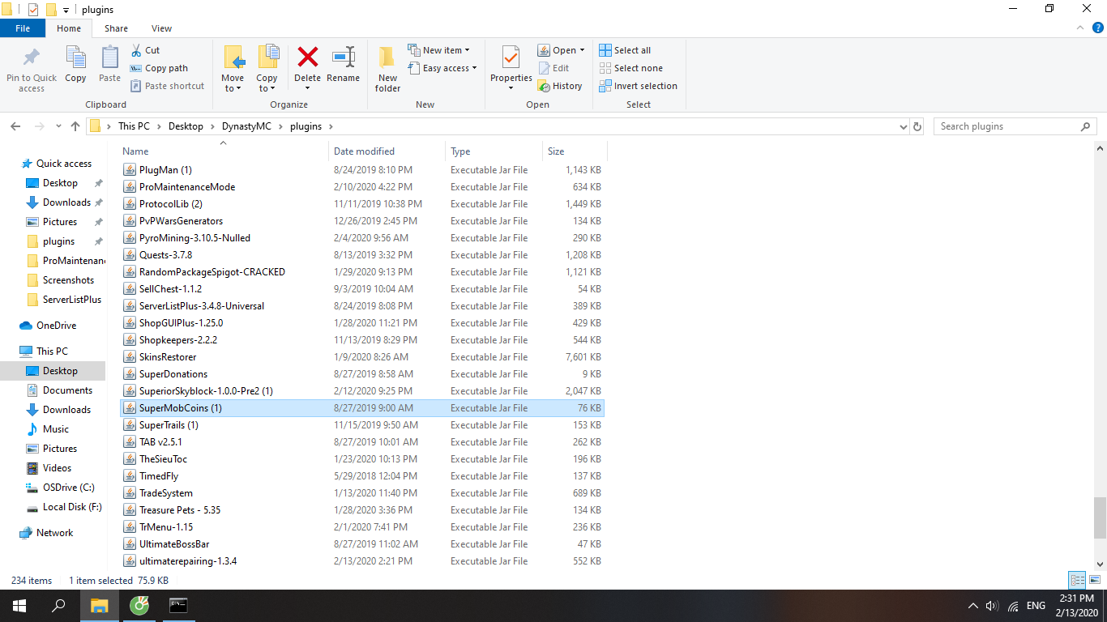Viewport: 1107px width, 622px height.
Task: Expand the Move to dropdown
Action: coord(233,88)
